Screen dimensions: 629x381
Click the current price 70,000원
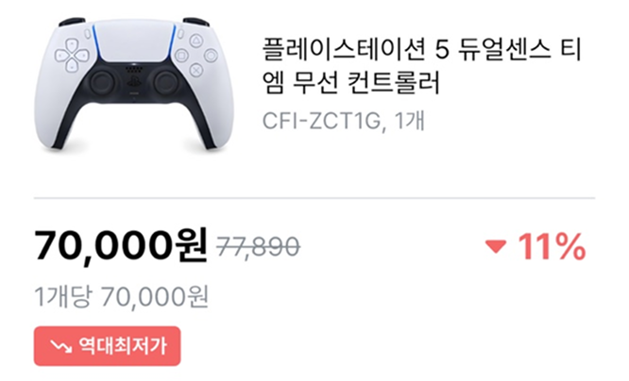pos(121,245)
